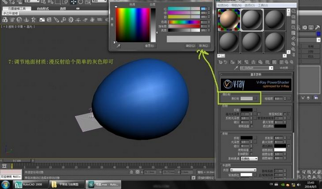Image resolution: width=322 pixels, height=189 pixels.
Task: Click the star-shaped ribbon icon
Action: (x=33, y=20)
